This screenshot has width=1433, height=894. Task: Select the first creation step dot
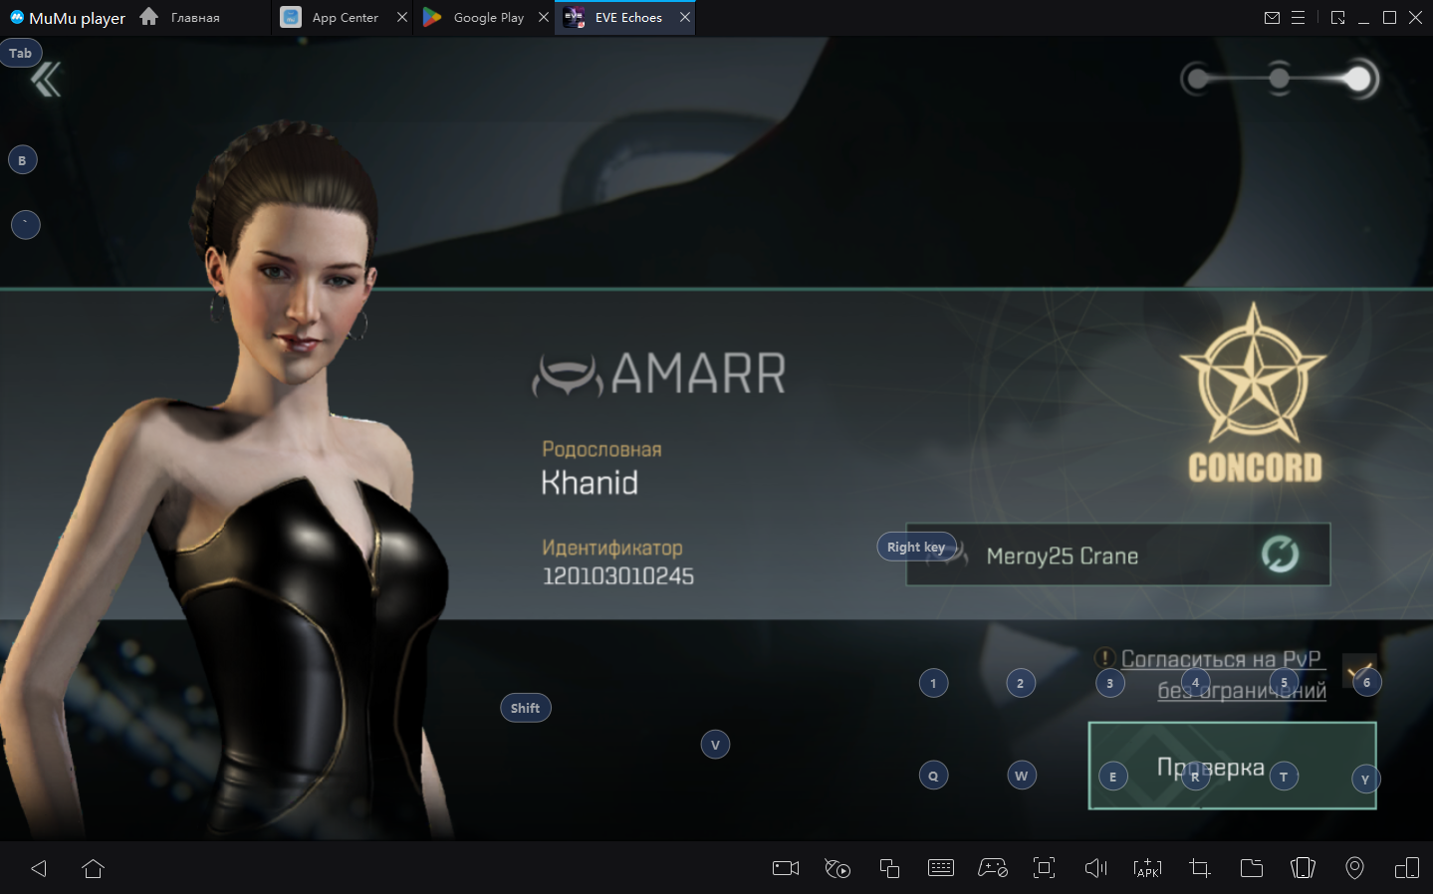(1198, 79)
